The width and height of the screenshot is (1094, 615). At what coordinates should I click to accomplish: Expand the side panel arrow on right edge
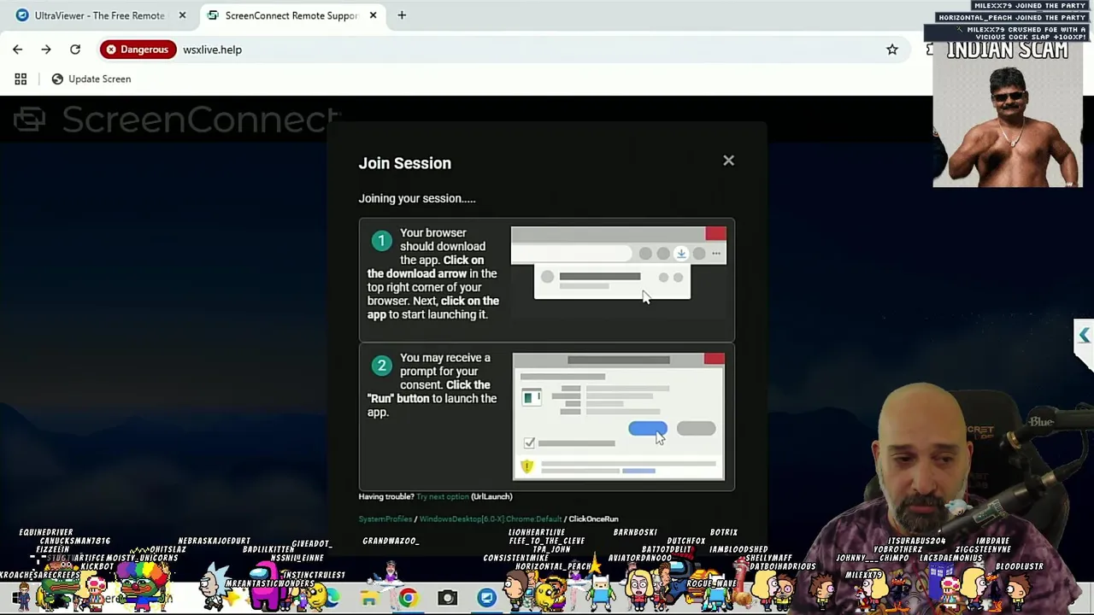click(1084, 336)
